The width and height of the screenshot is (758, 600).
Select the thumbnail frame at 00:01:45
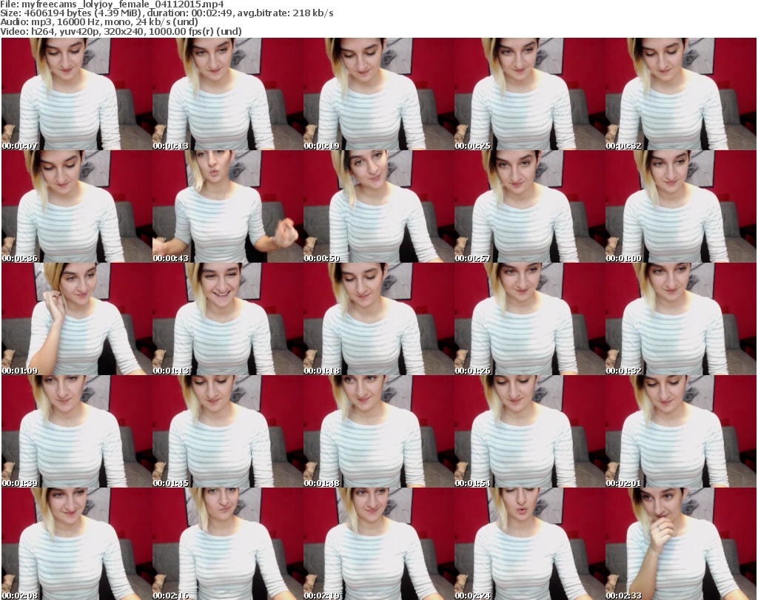tap(228, 431)
